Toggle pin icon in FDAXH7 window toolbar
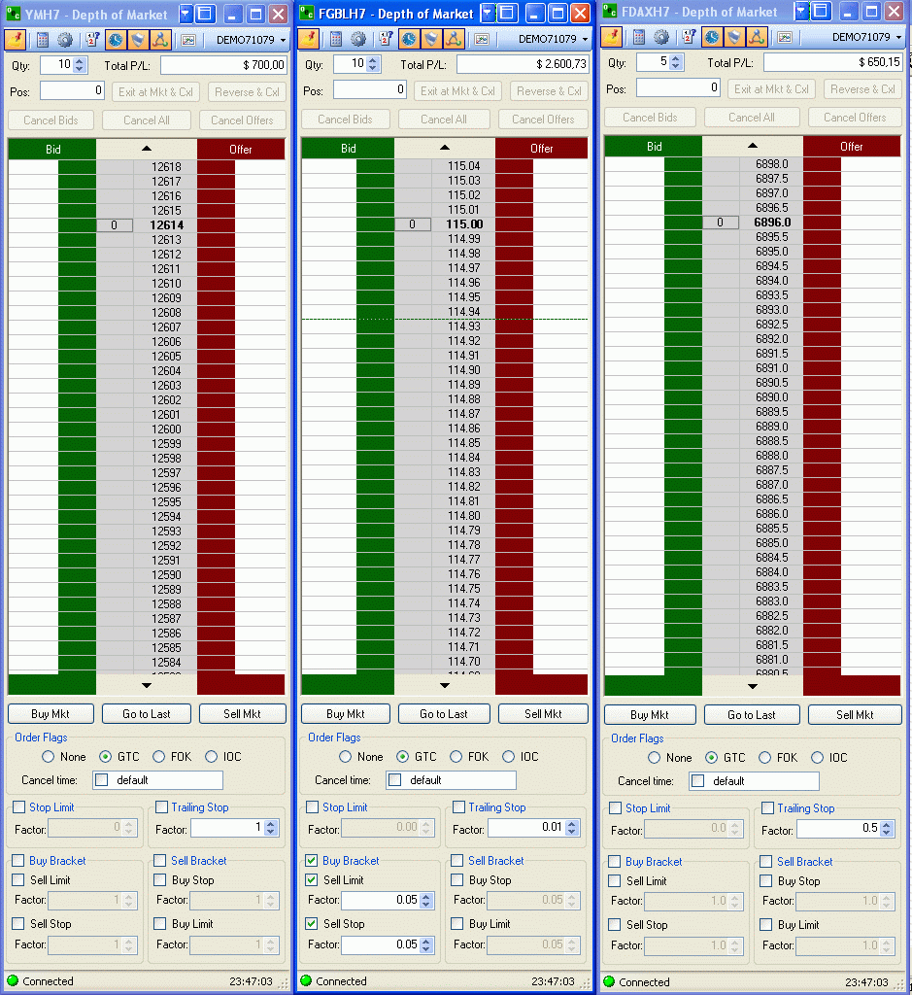 [612, 37]
